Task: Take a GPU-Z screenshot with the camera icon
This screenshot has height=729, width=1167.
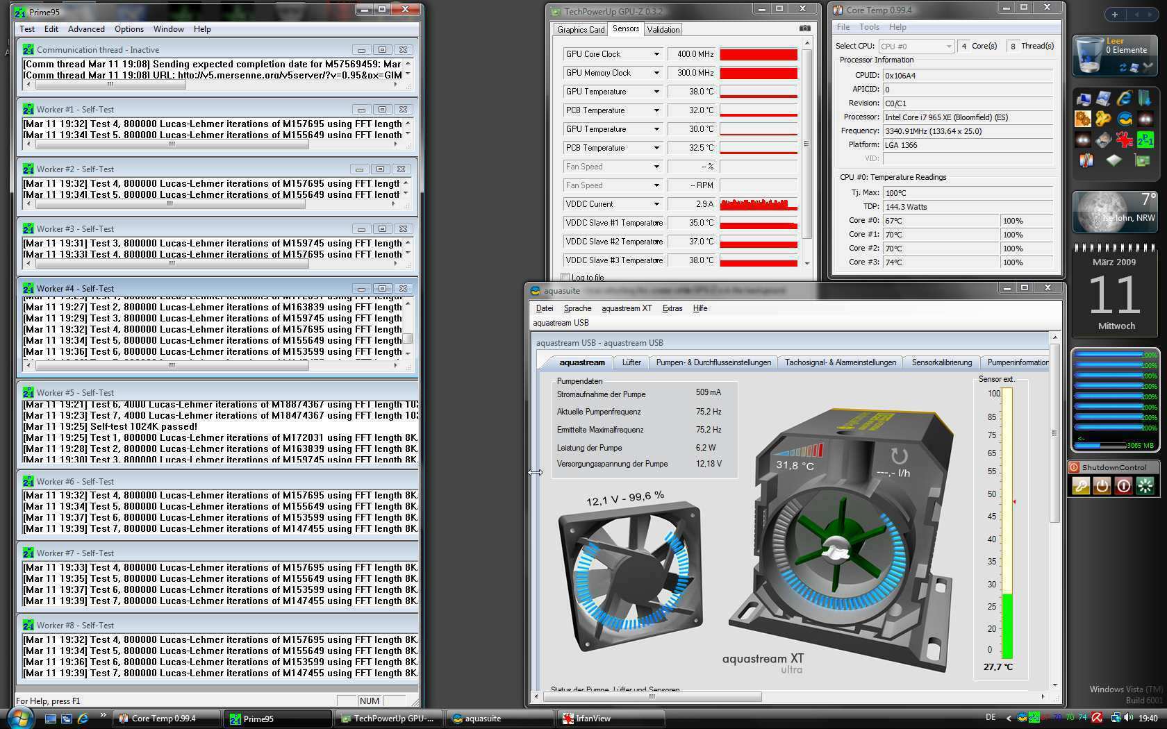Action: [804, 28]
